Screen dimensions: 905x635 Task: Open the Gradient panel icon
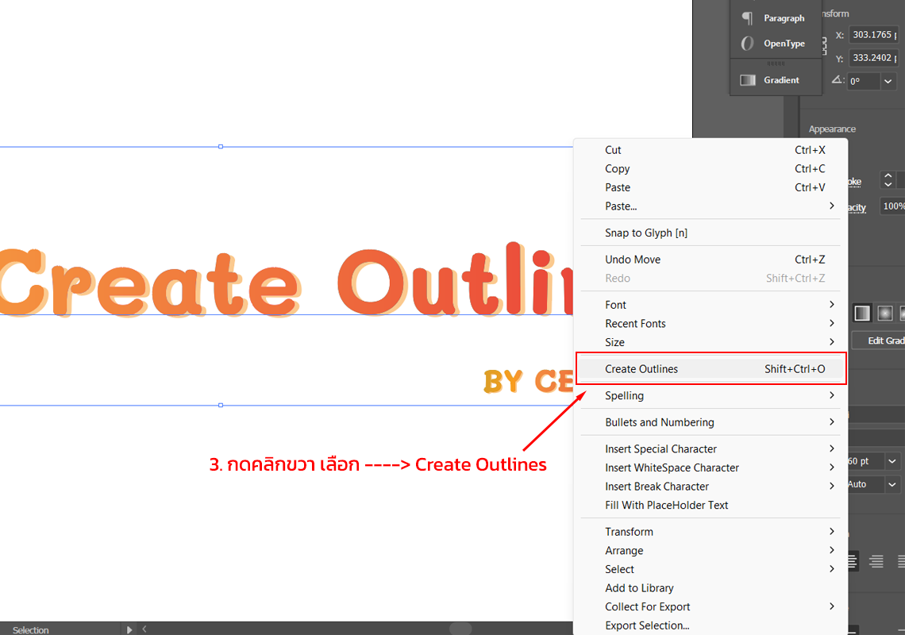(747, 80)
